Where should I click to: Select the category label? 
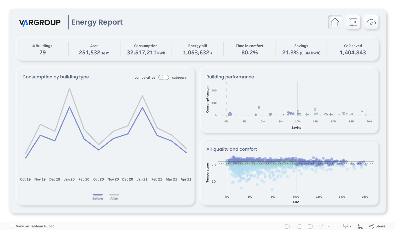(x=179, y=78)
